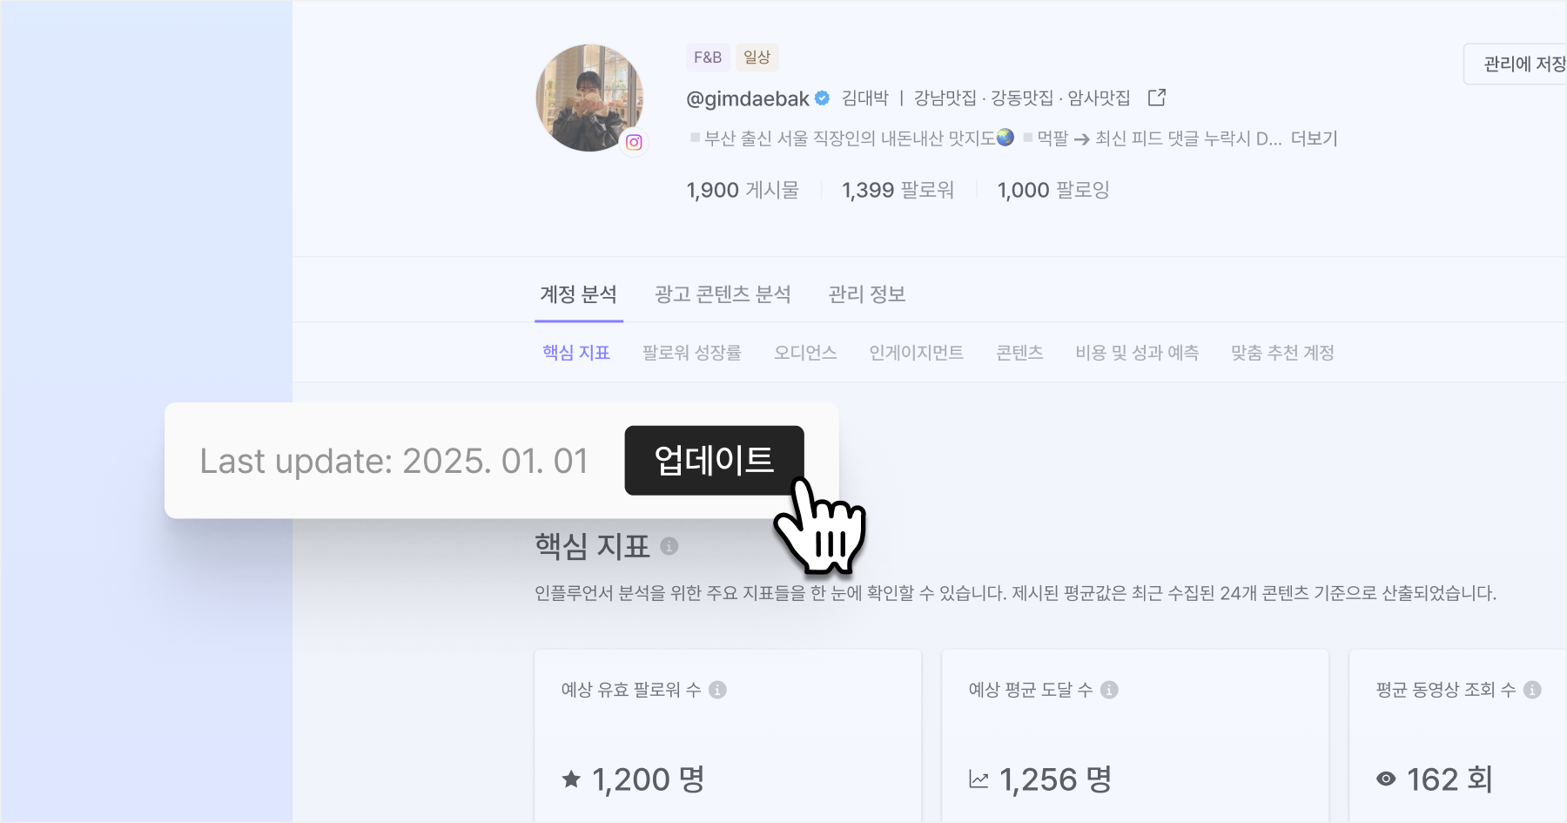This screenshot has height=823, width=1567.
Task: Click info icon beside 예상 평균 도달 수
Action: [1109, 690]
